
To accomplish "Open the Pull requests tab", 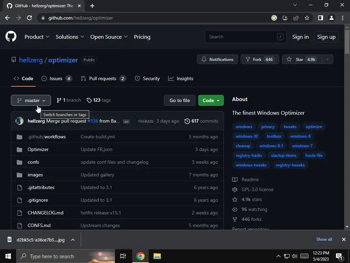I will (x=104, y=78).
